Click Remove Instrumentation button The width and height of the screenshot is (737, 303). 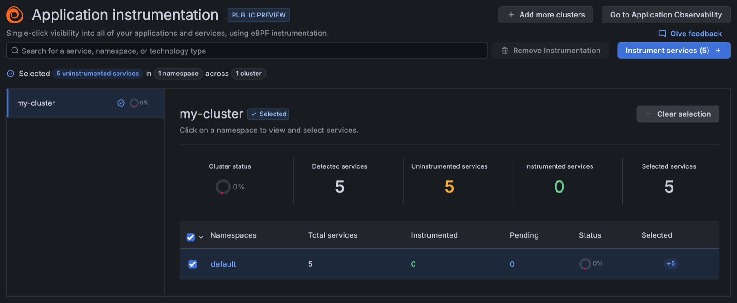(x=550, y=51)
